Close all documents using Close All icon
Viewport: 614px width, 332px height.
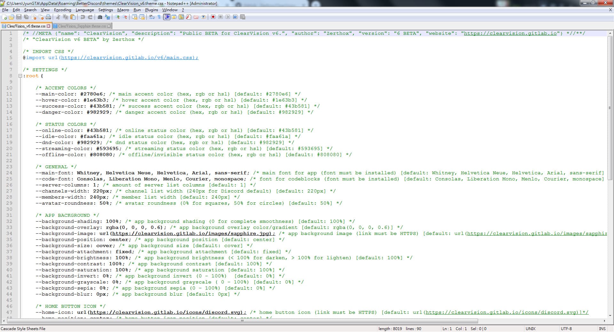[41, 17]
